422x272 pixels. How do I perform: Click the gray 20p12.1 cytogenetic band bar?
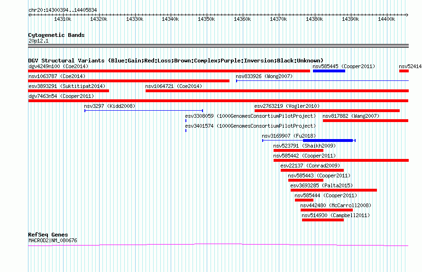(x=218, y=46)
